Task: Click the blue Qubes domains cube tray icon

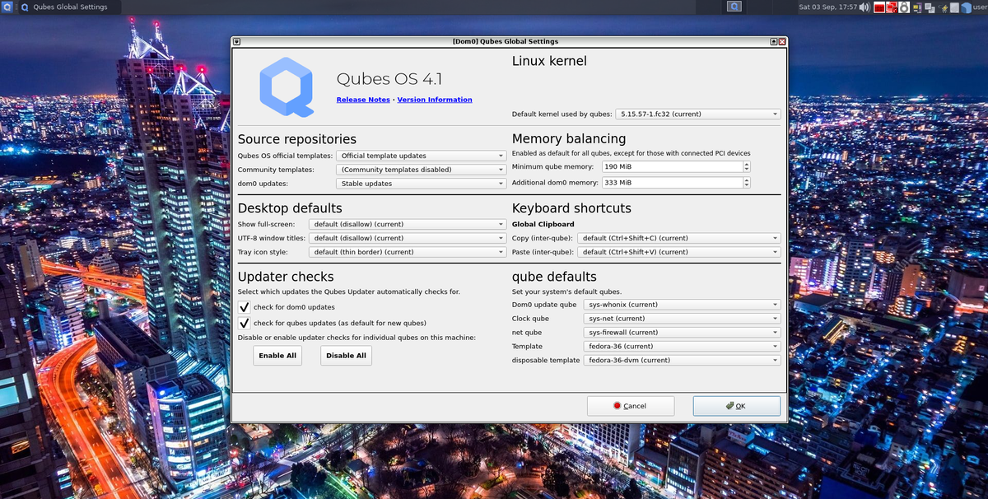Action: (x=966, y=7)
